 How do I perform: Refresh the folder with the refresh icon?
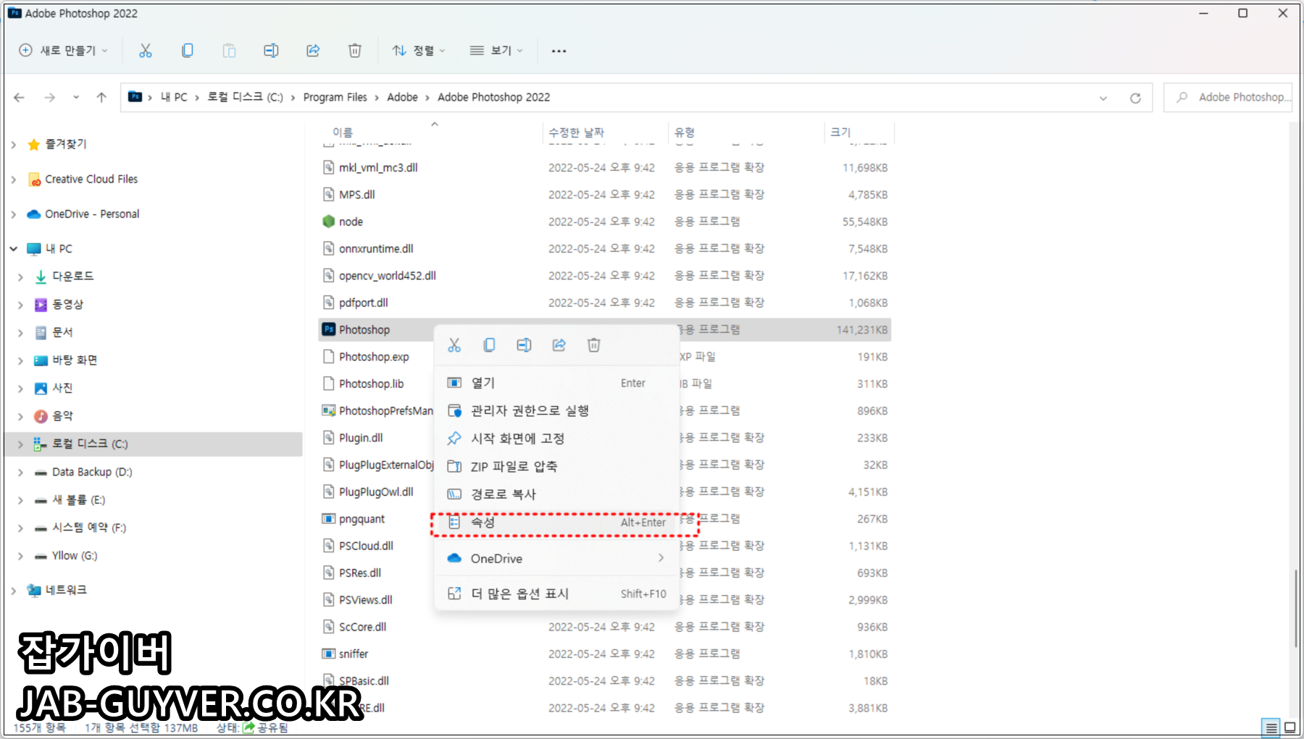point(1135,98)
